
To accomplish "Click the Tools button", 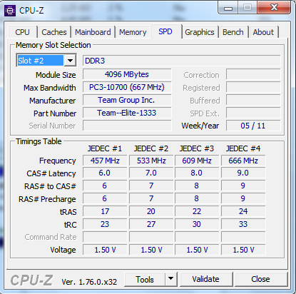I will point(145,279).
